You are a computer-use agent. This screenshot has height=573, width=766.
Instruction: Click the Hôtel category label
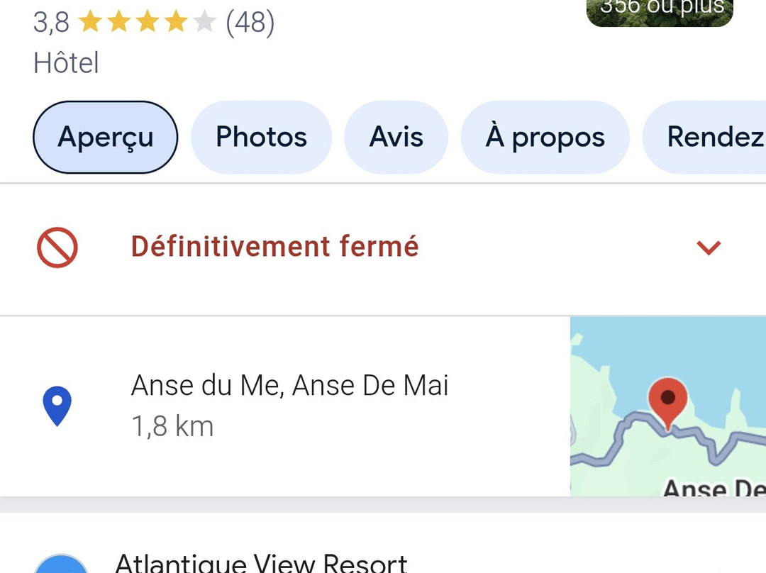[x=66, y=63]
